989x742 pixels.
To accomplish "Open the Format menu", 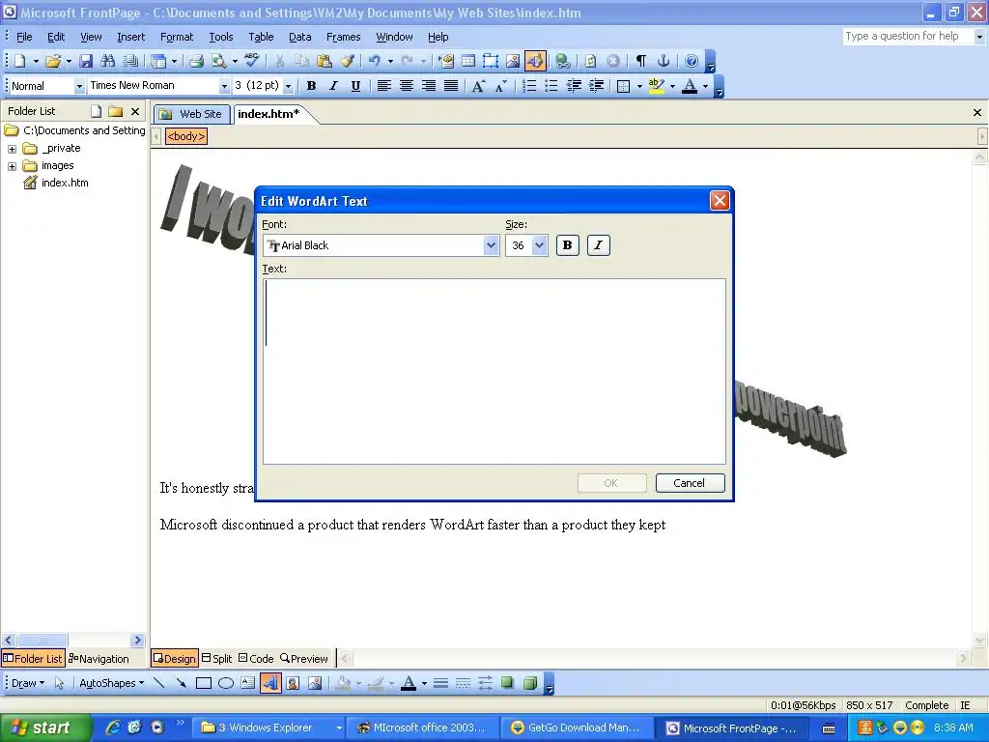I will [177, 37].
